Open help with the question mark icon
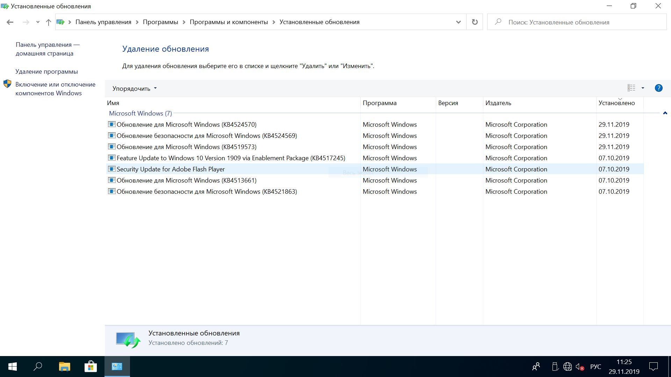 [x=658, y=88]
